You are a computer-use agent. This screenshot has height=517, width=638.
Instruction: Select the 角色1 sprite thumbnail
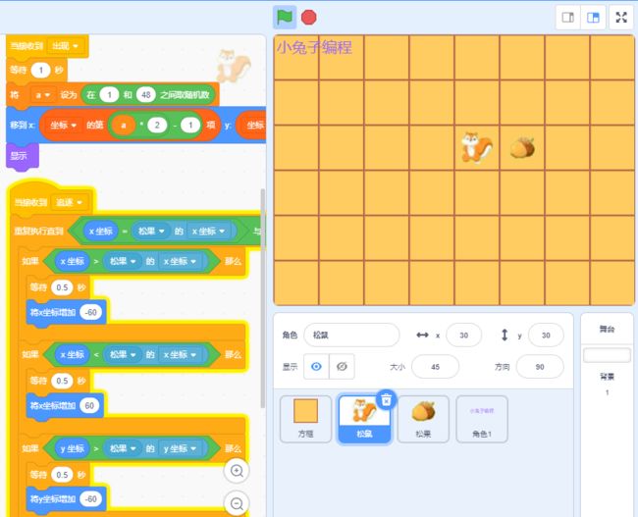point(482,419)
